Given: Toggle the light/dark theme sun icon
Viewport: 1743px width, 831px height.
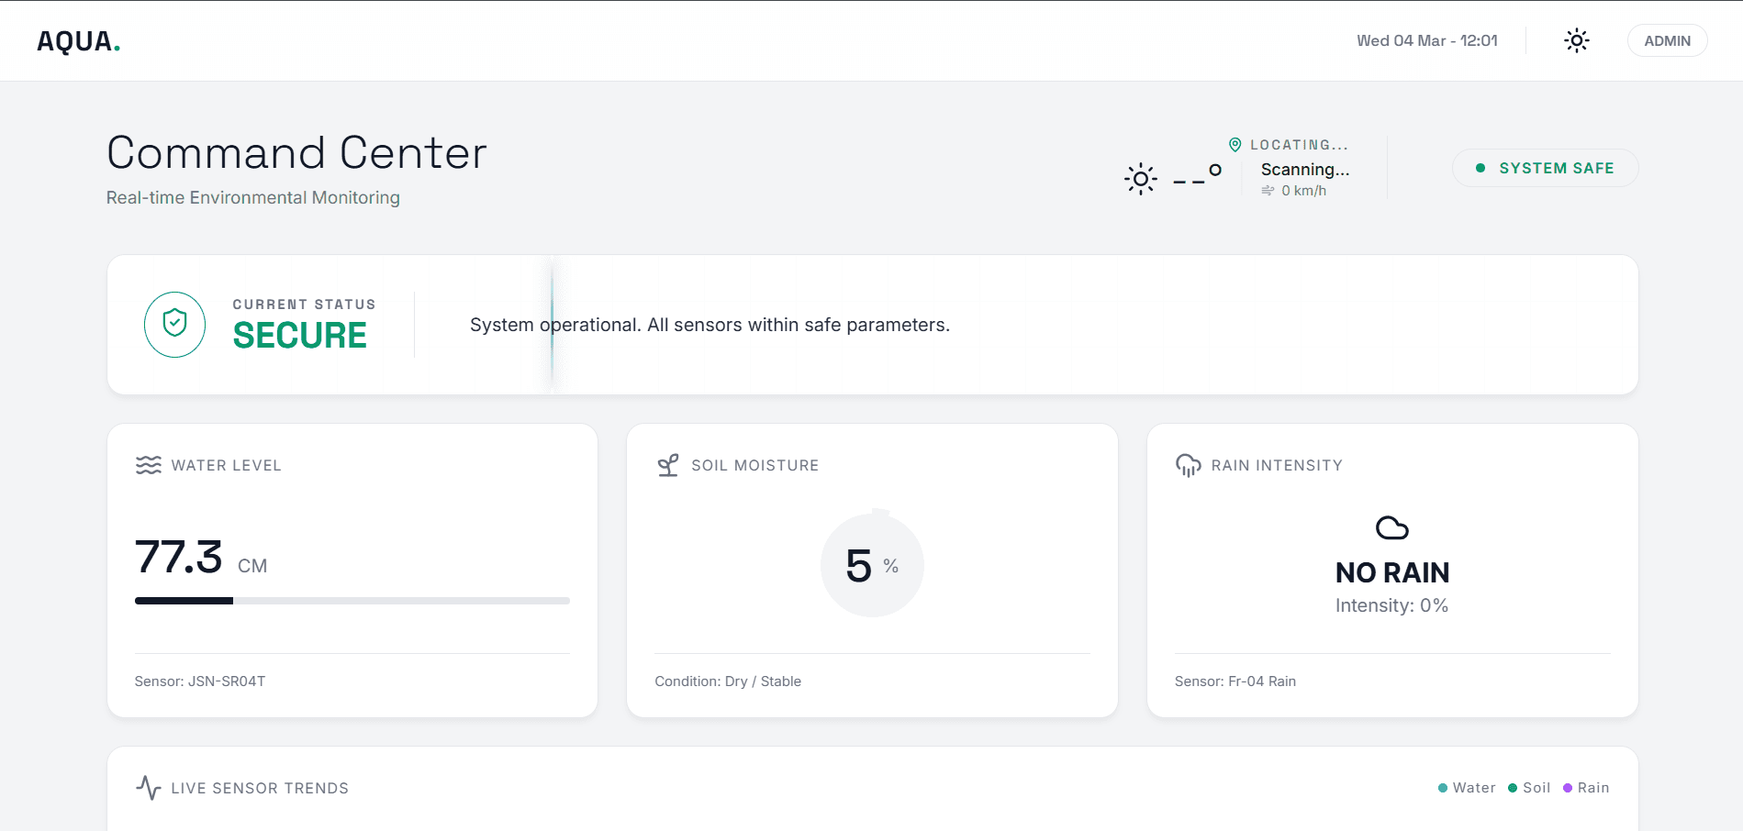Looking at the screenshot, I should coord(1577,40).
